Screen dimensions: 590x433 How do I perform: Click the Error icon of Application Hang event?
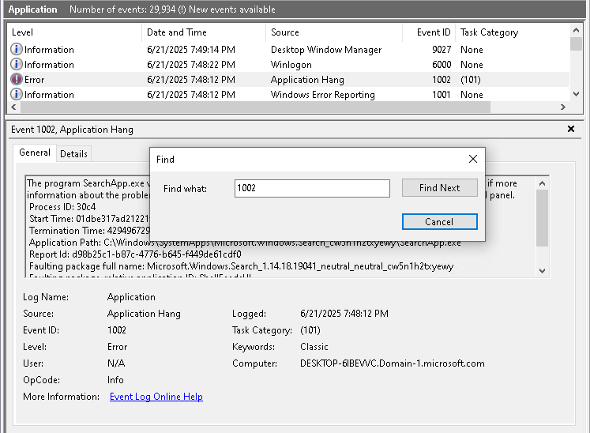pyautogui.click(x=16, y=80)
